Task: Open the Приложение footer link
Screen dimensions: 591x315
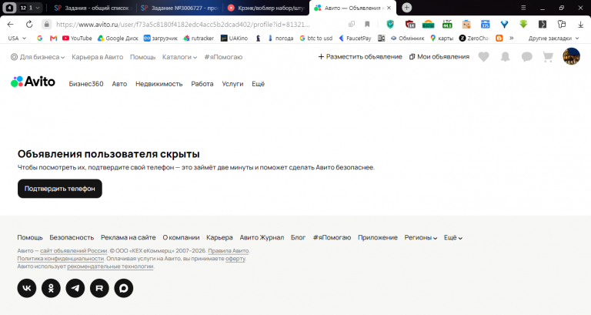Action: point(378,237)
